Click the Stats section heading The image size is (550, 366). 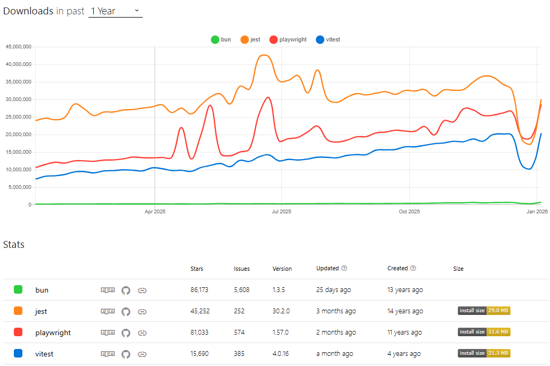coord(14,245)
